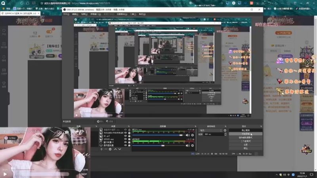Image resolution: width=317 pixels, height=178 pixels.
Task: Open OBS 设置 settings button
Action: click(x=246, y=145)
